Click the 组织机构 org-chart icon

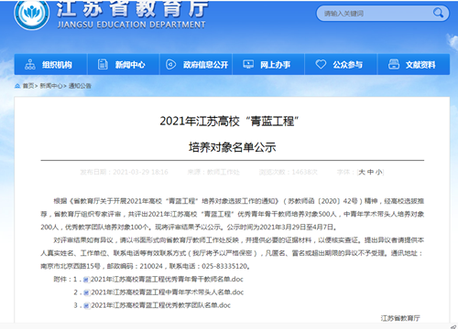pyautogui.click(x=30, y=64)
